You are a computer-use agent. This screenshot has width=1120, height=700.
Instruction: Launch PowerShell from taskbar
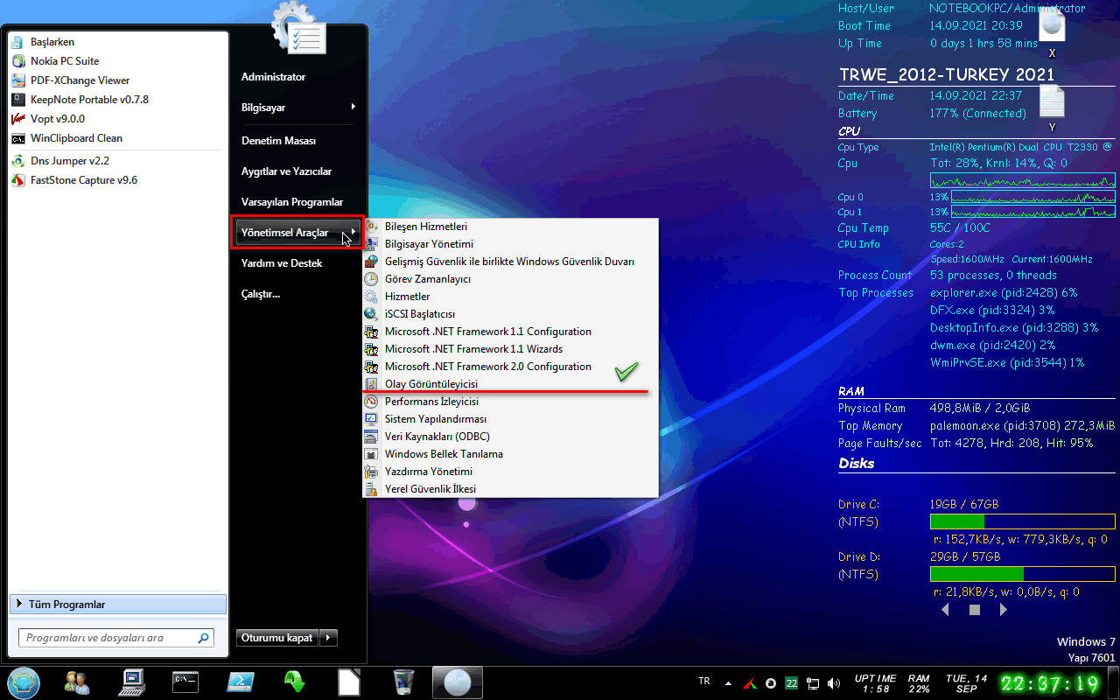pyautogui.click(x=240, y=682)
